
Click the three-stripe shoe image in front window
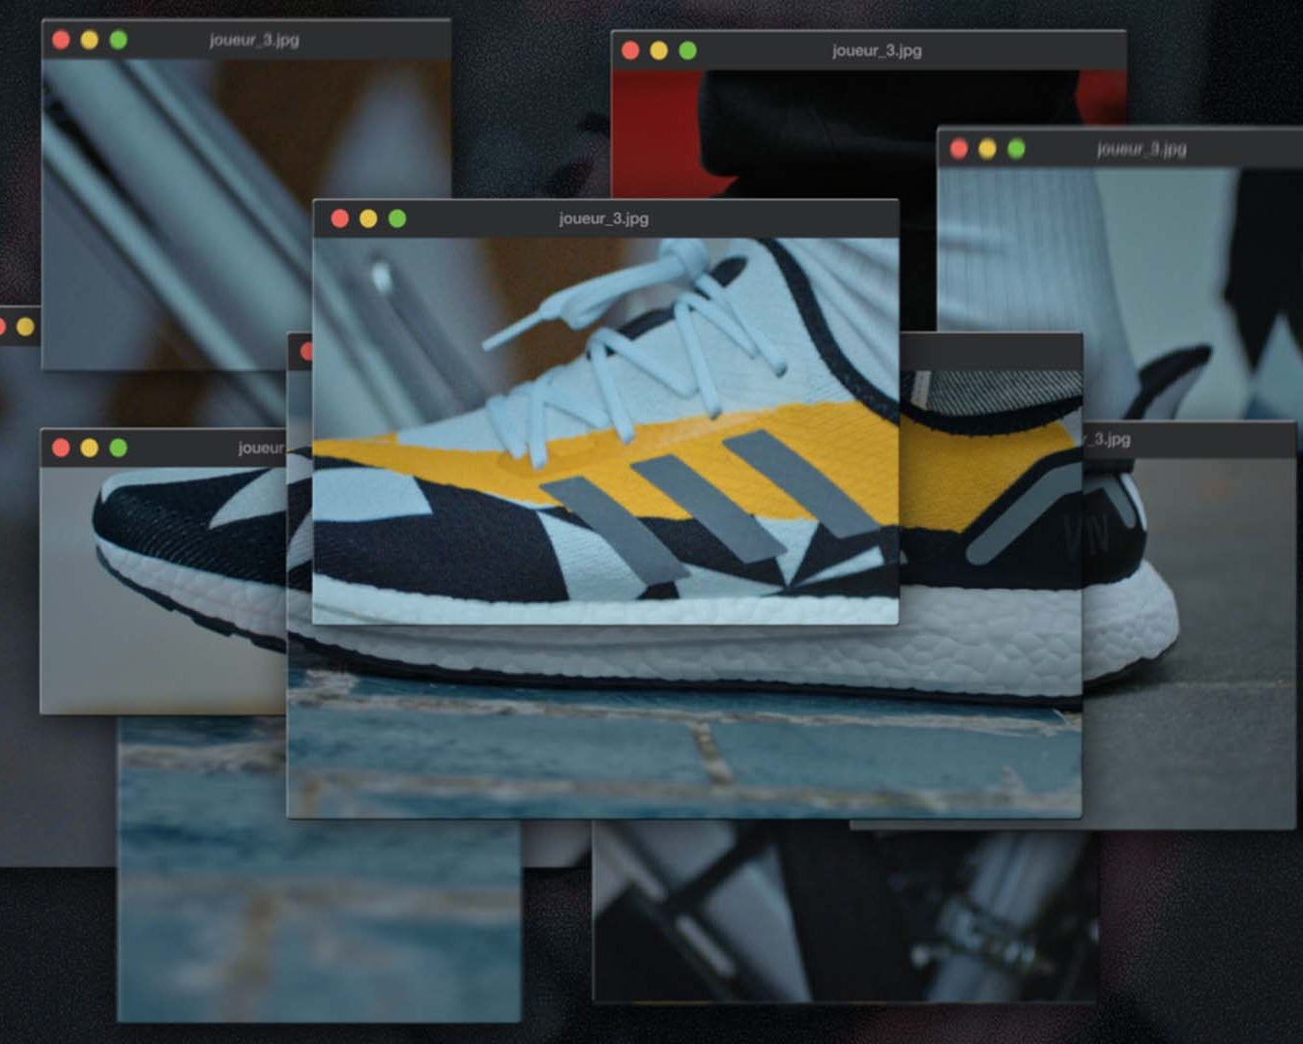click(x=605, y=431)
